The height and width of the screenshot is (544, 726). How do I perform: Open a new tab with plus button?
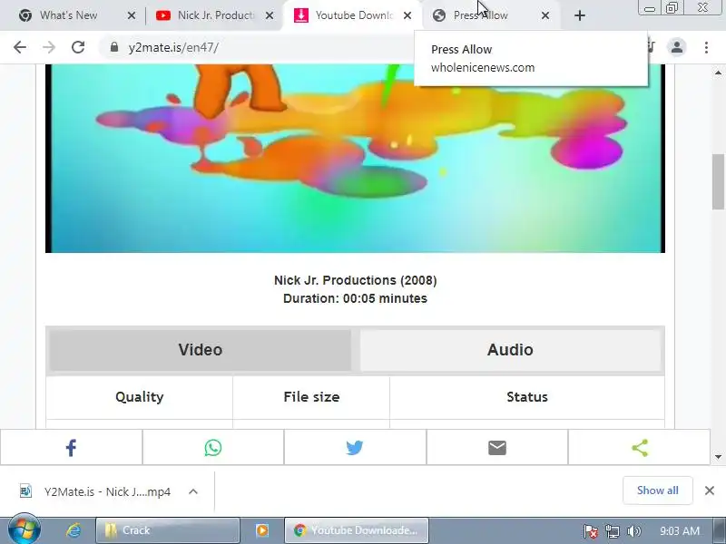[579, 15]
